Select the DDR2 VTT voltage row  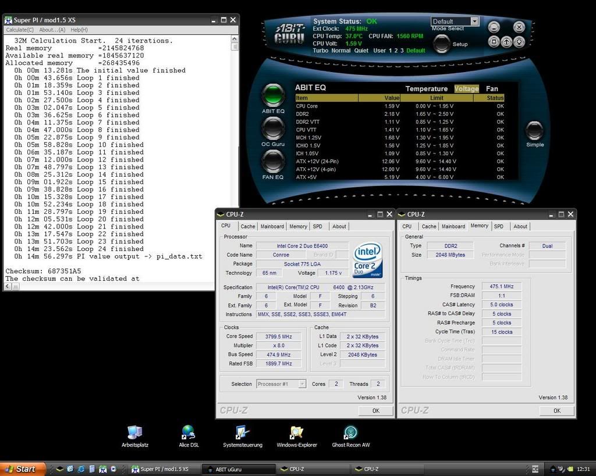tap(400, 122)
